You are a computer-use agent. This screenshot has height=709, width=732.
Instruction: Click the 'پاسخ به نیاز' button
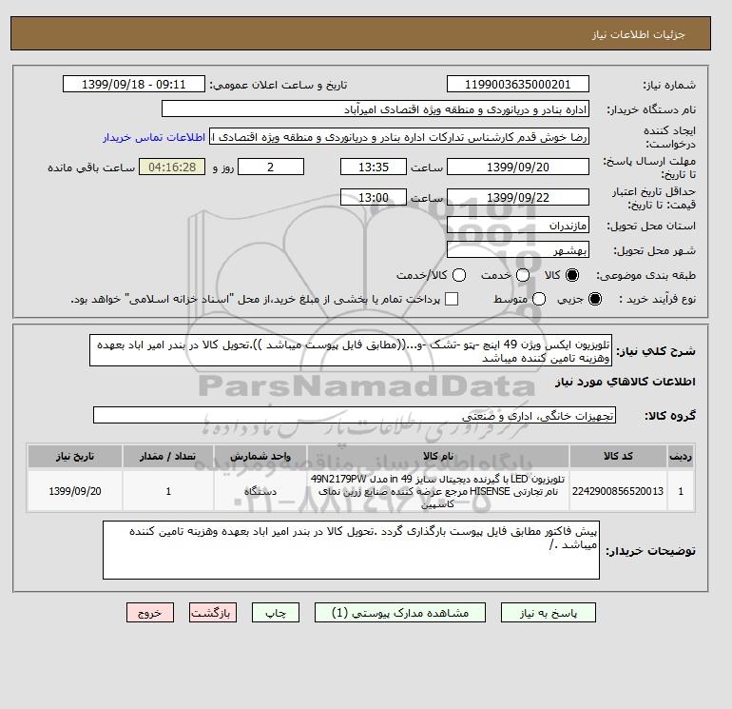pos(549,612)
